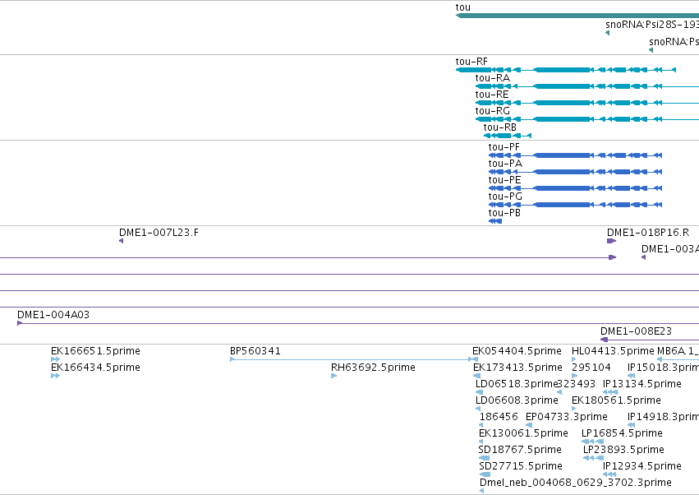Screen dimensions: 699x495
Task: Click the RH63692.5prime arrow glyph
Action: pos(334,376)
